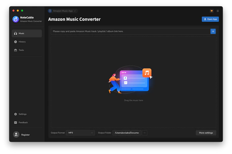This screenshot has width=232, height=154.
Task: Click the shopping cart icon
Action: coord(211,11)
